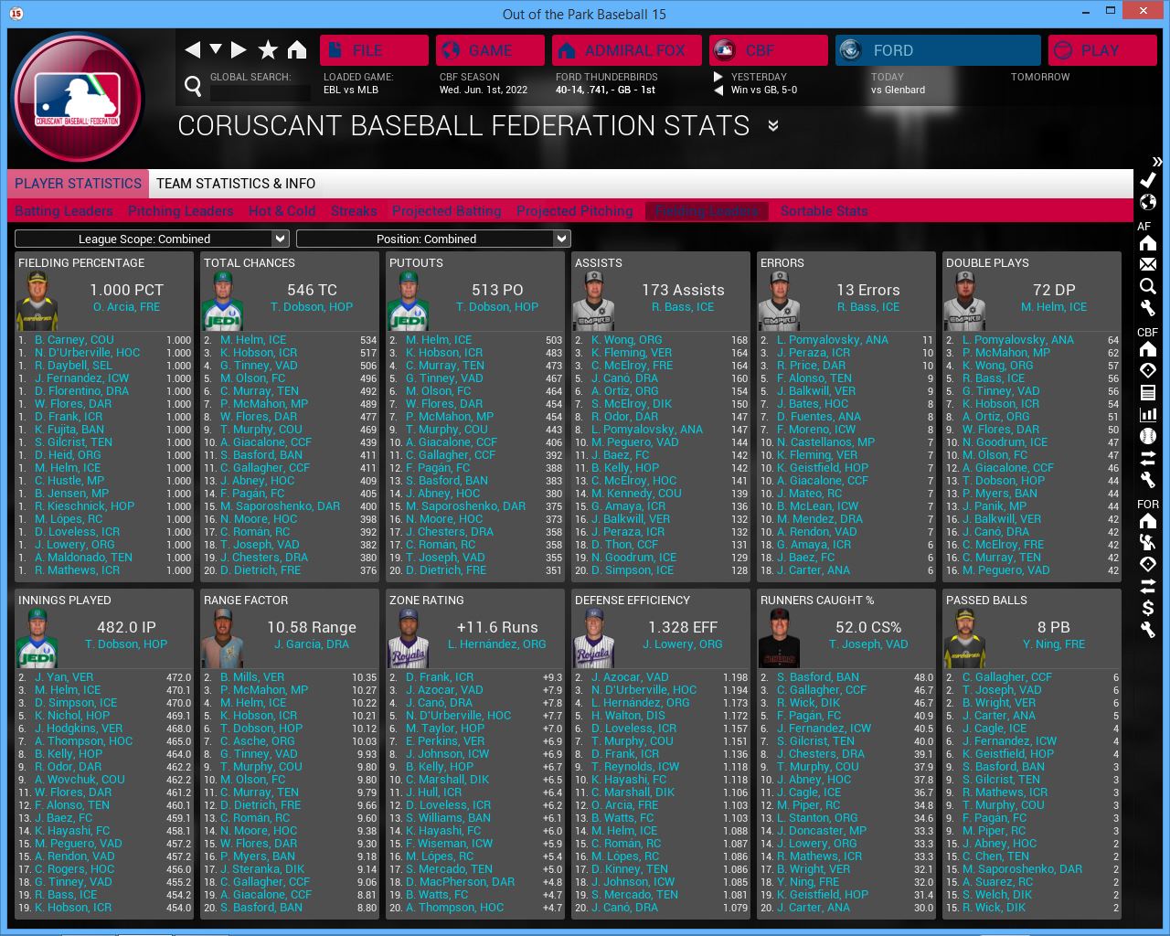Viewport: 1170px width, 936px height.
Task: Click the forward navigation arrow
Action: pos(239,50)
